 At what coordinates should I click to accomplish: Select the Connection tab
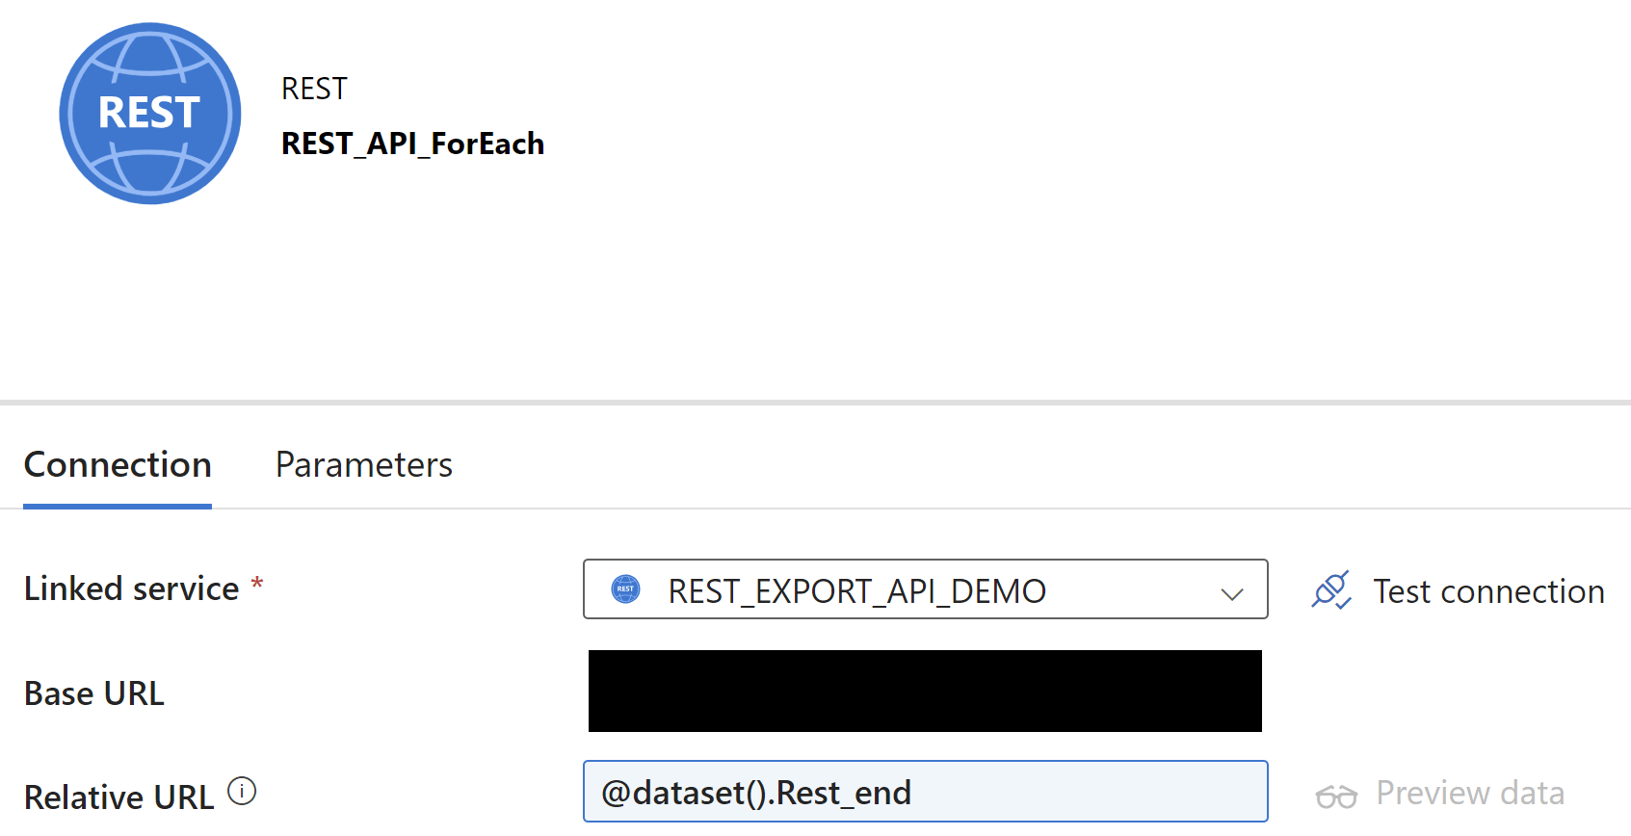click(x=117, y=465)
